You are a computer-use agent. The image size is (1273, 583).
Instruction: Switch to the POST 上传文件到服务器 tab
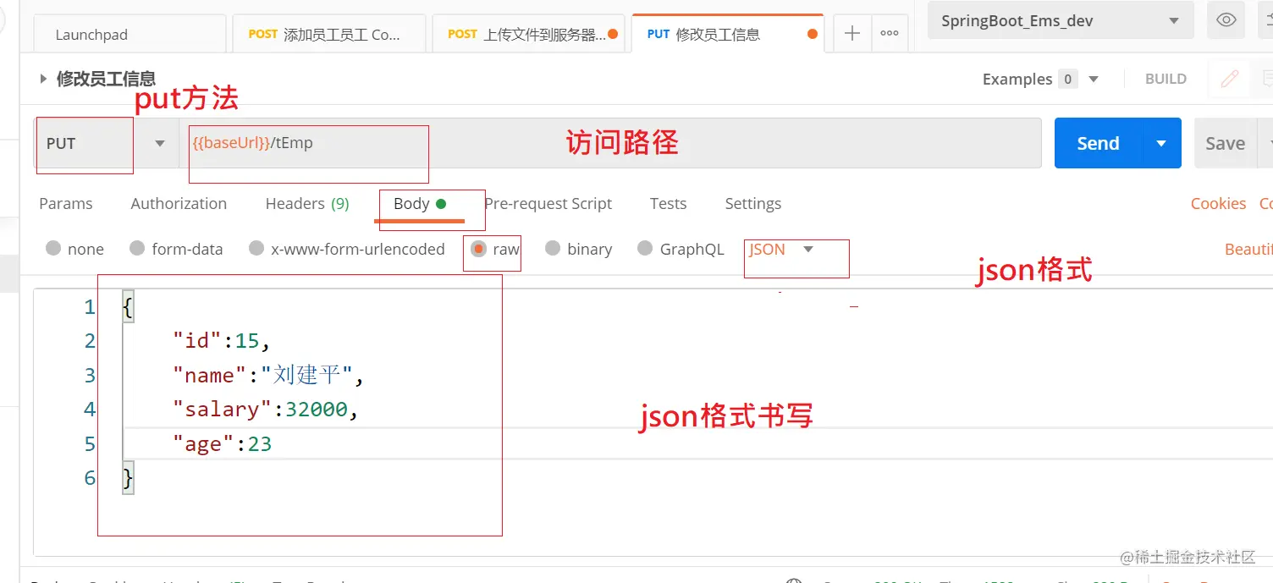coord(528,35)
